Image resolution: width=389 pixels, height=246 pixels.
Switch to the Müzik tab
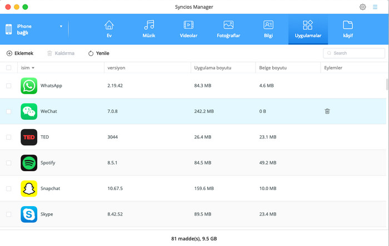pos(149,29)
